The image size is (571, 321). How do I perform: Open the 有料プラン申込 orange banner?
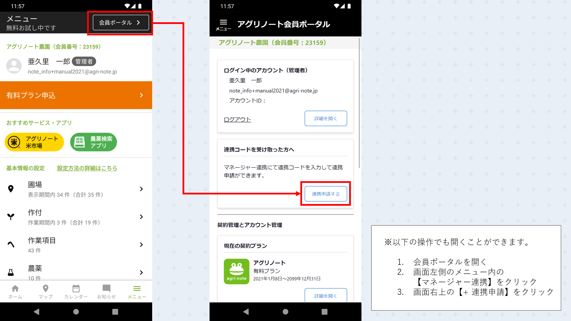tap(76, 95)
